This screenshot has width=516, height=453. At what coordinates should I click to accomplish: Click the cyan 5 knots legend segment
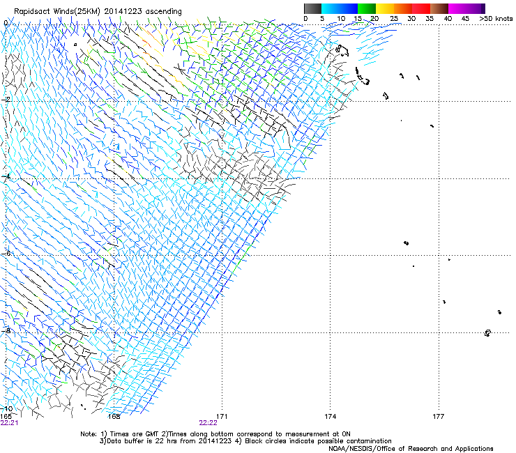(331, 8)
